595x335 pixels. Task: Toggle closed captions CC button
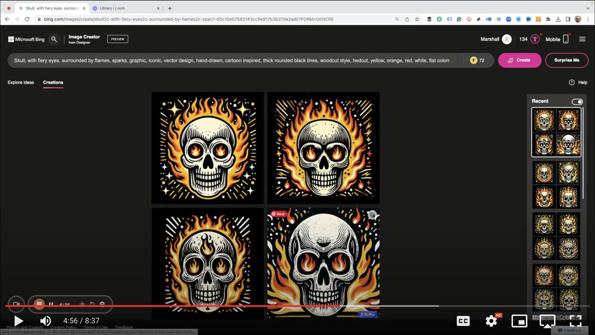(463, 321)
